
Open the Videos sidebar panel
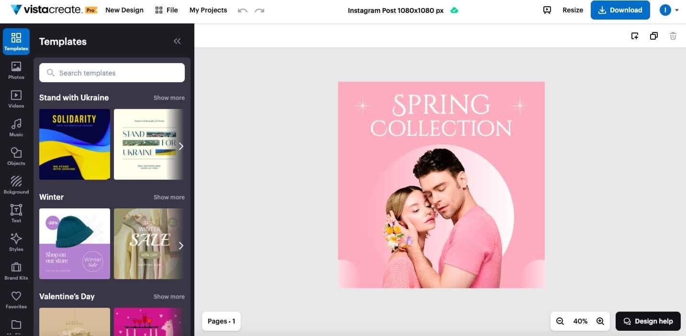coord(16,99)
